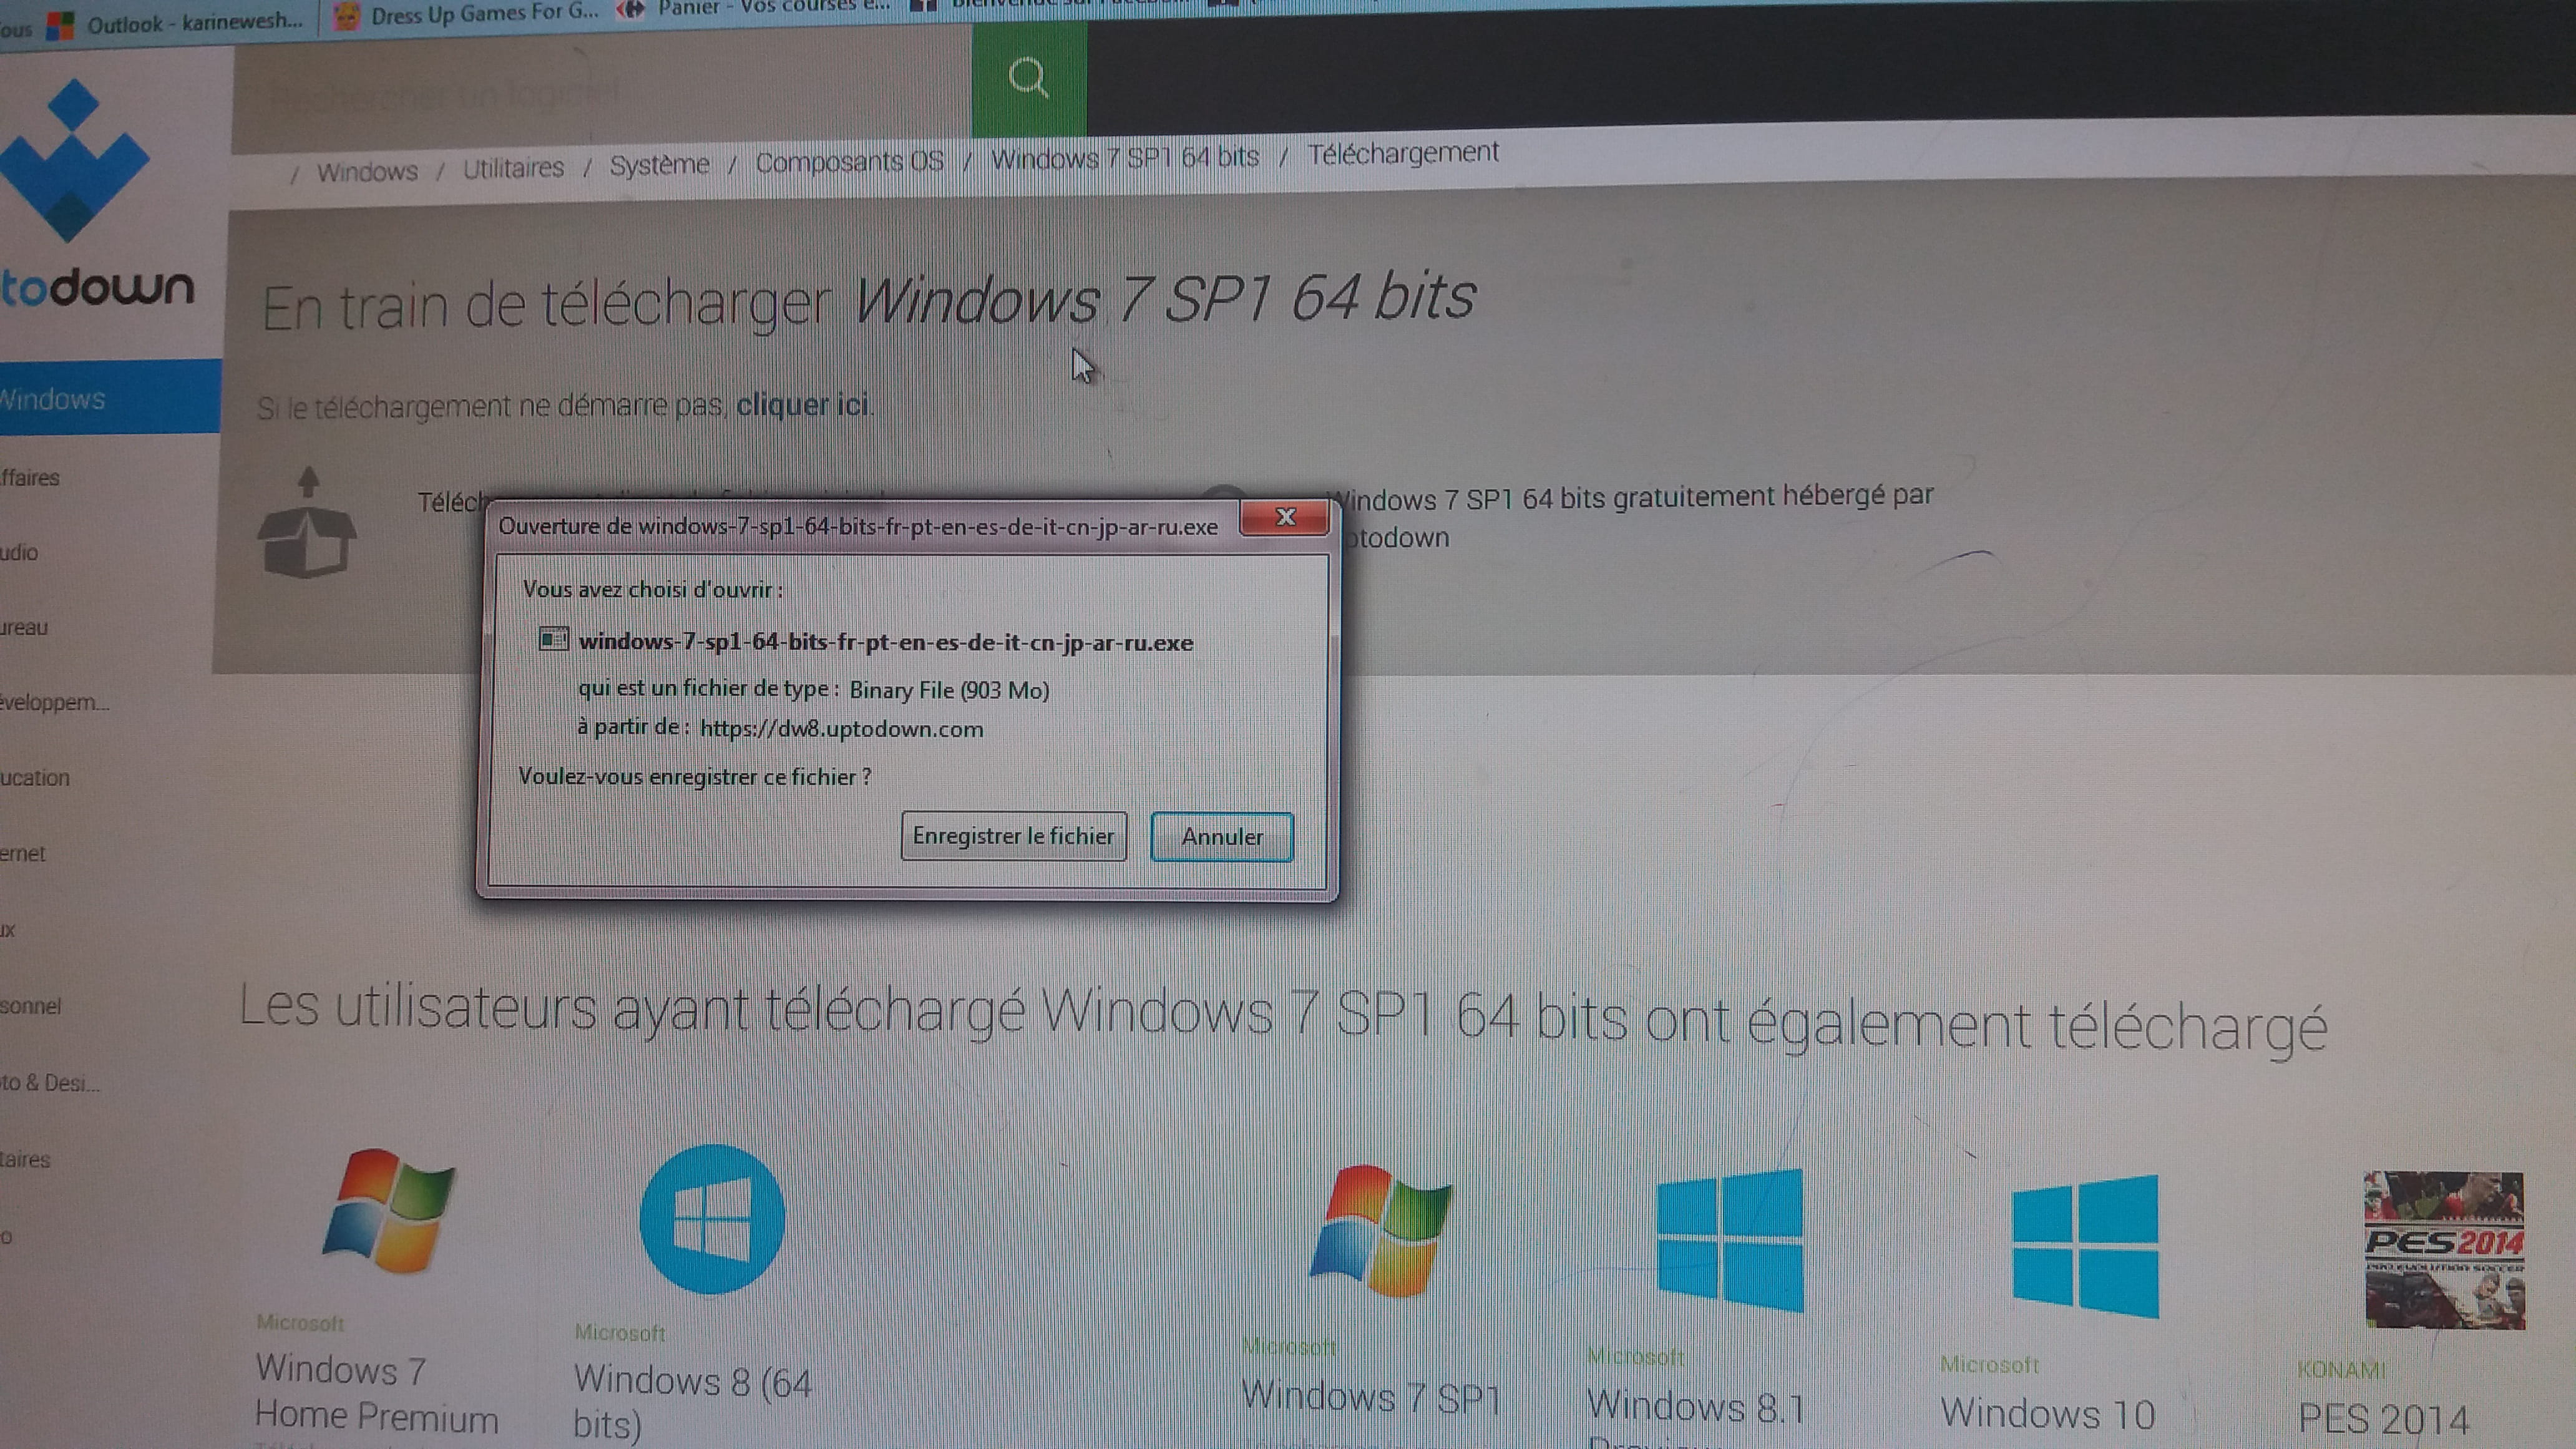Open the Windows 7 Home Premium icon

coord(388,1211)
